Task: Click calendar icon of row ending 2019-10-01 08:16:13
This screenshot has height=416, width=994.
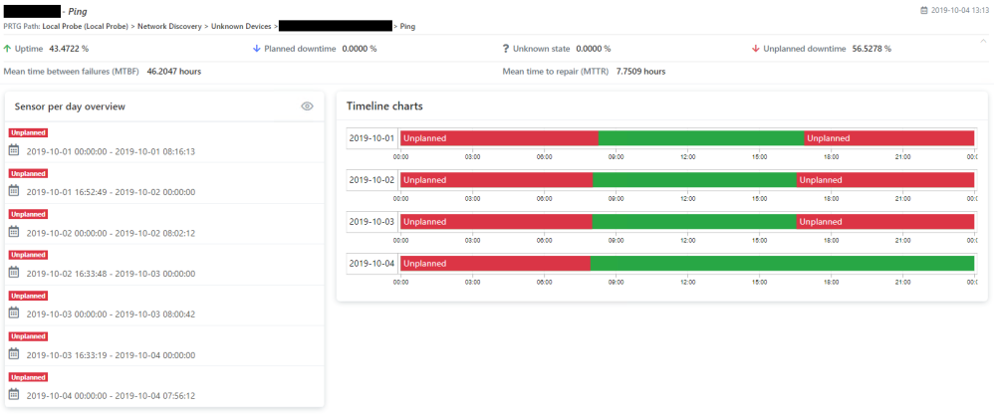Action: (x=15, y=150)
